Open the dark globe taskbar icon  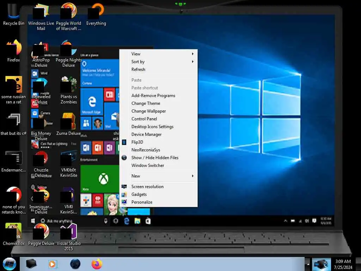[x=75, y=264]
